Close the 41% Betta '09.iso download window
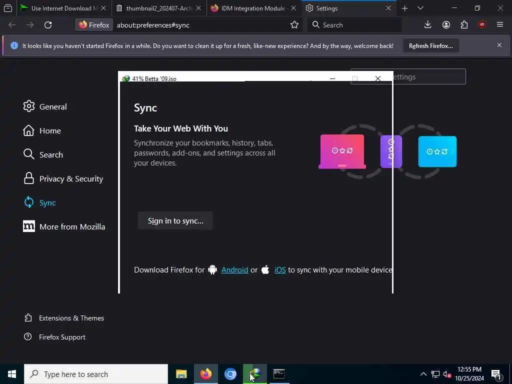The width and height of the screenshot is (512, 384). click(x=378, y=78)
